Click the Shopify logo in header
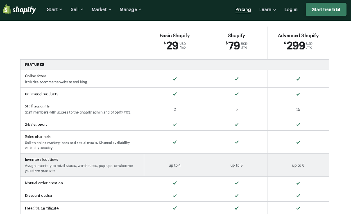The image size is (351, 214). pyautogui.click(x=19, y=9)
